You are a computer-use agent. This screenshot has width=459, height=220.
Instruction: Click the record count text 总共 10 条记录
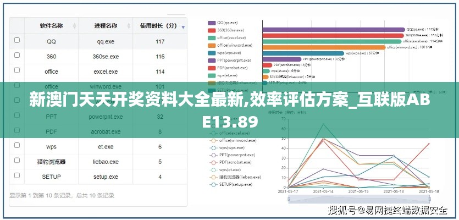pyautogui.click(x=96, y=195)
